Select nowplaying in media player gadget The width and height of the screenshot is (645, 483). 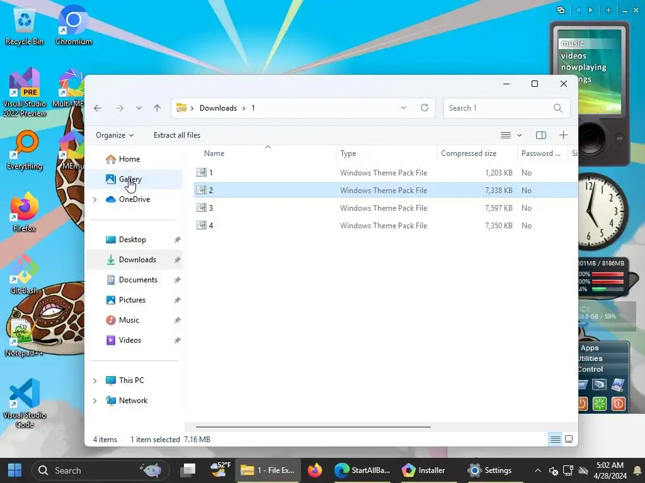(583, 67)
